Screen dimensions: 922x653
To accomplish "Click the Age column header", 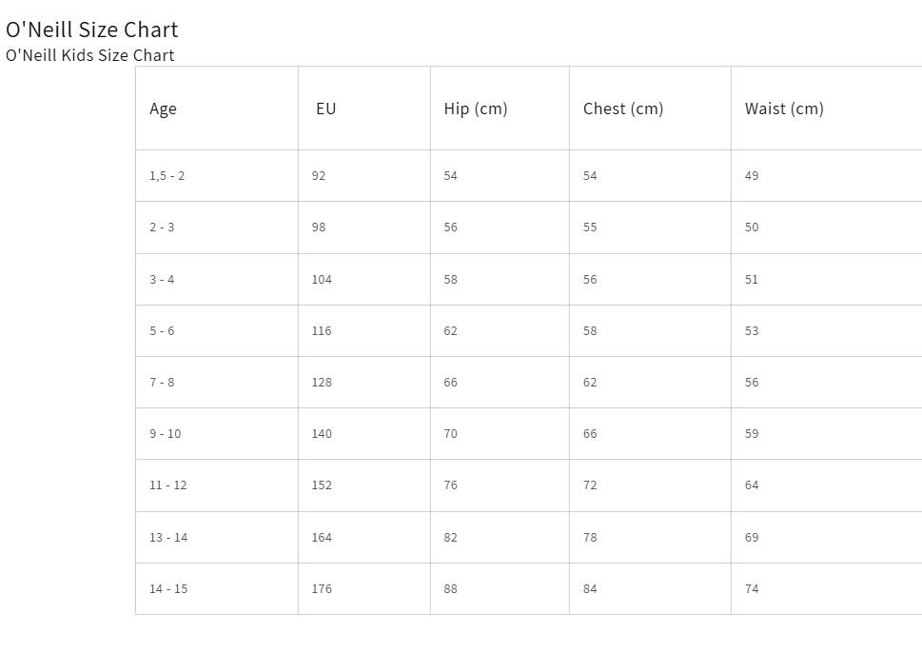I will coord(217,109).
